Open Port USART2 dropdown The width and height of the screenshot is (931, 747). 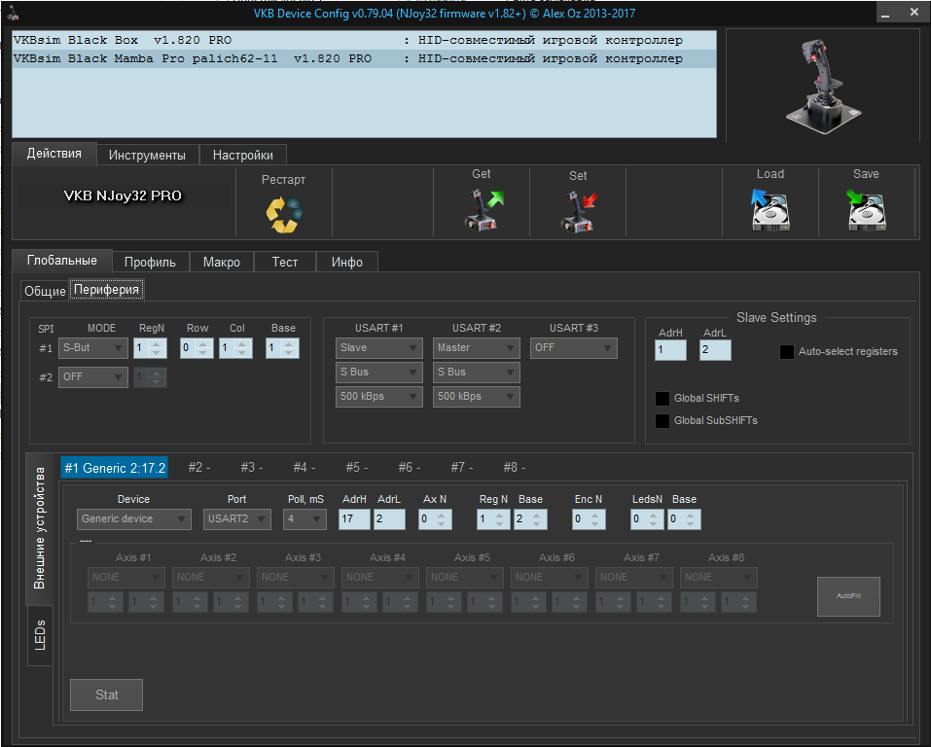(237, 519)
